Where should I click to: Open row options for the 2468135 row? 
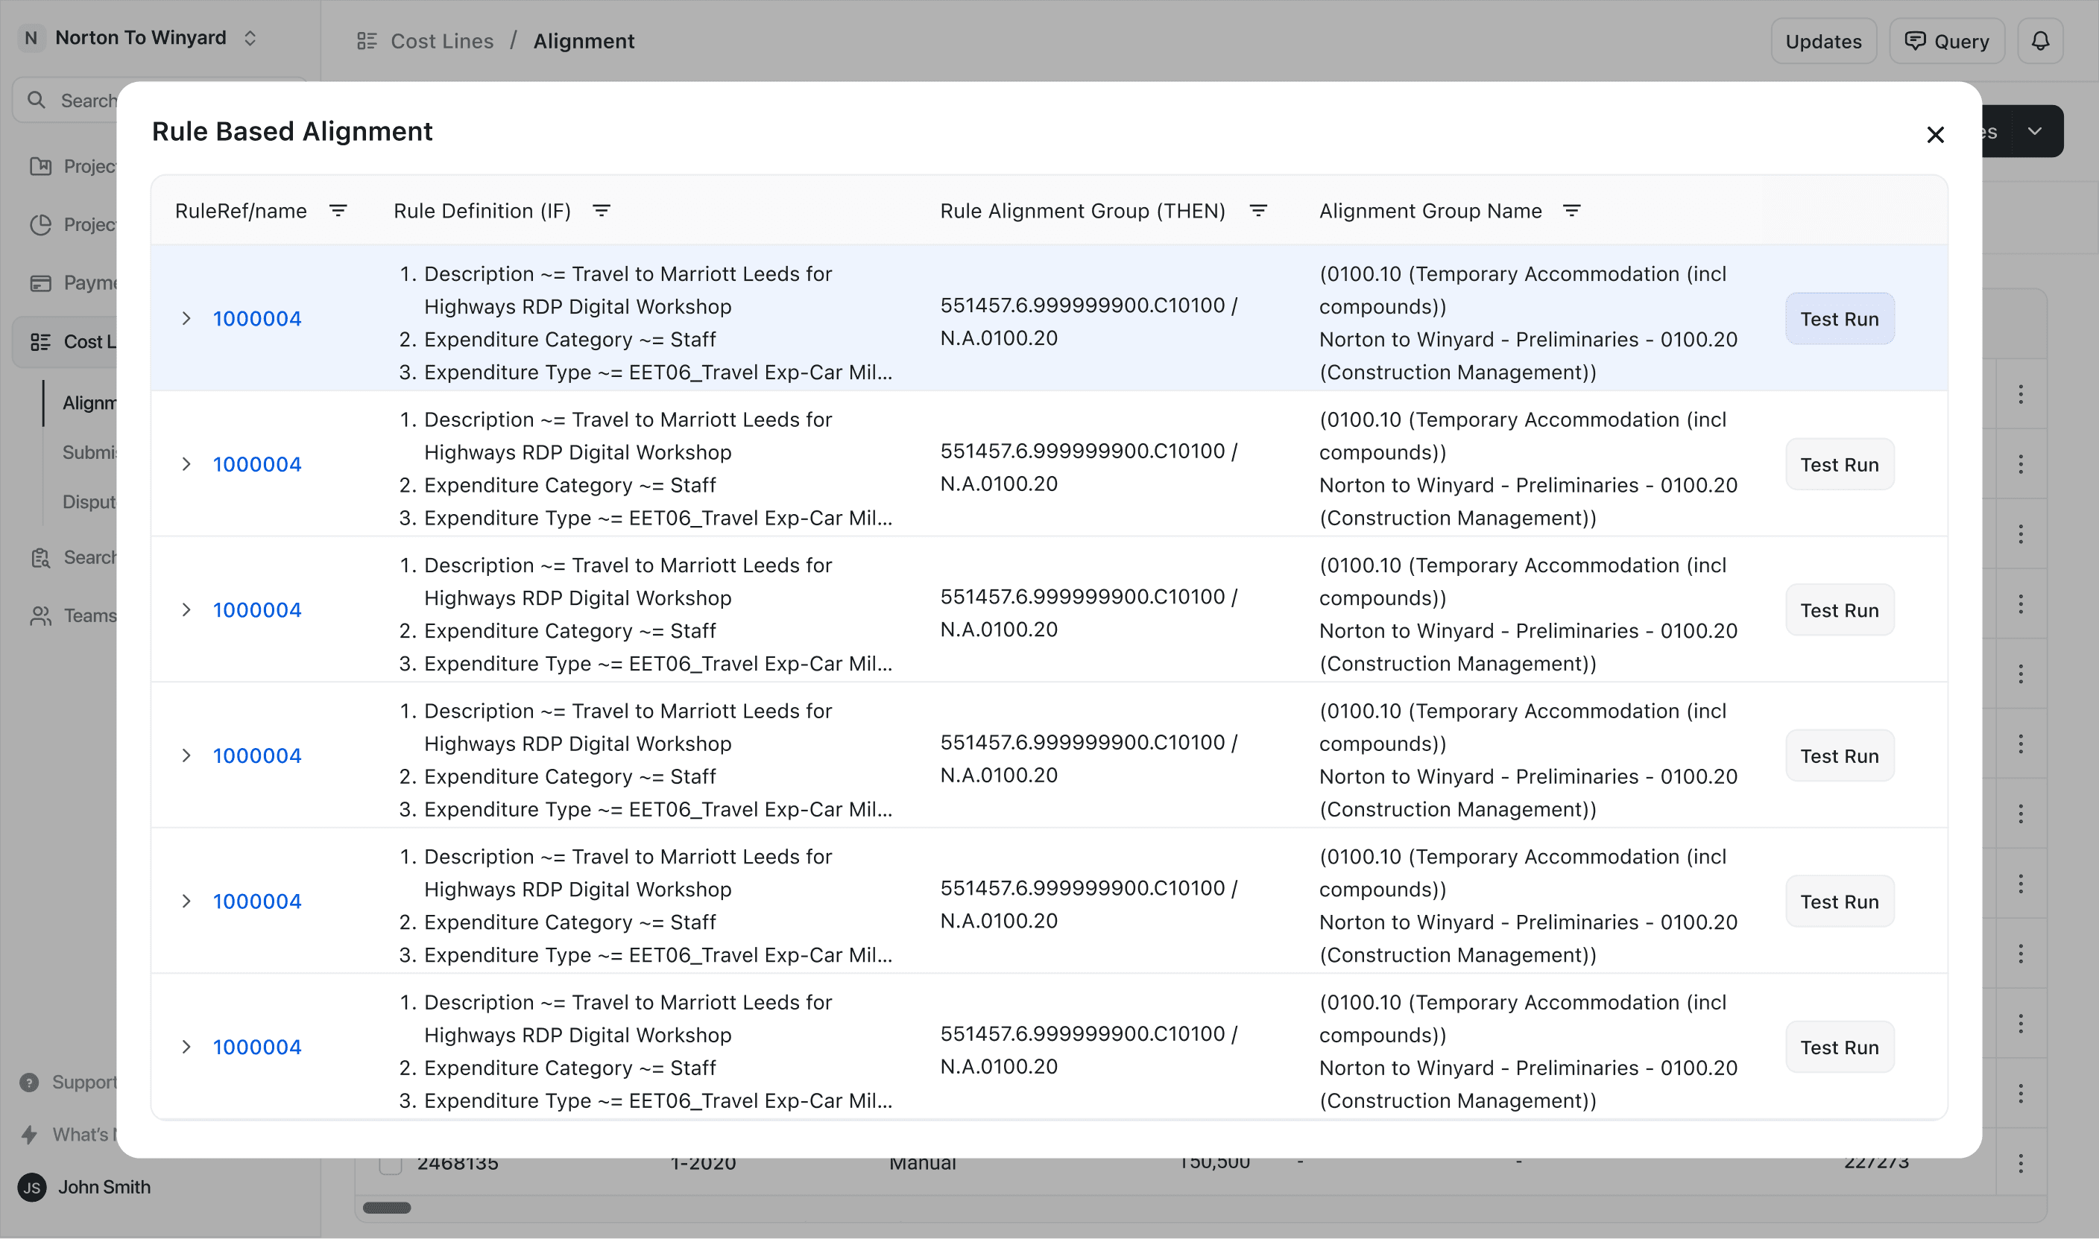tap(2021, 1163)
